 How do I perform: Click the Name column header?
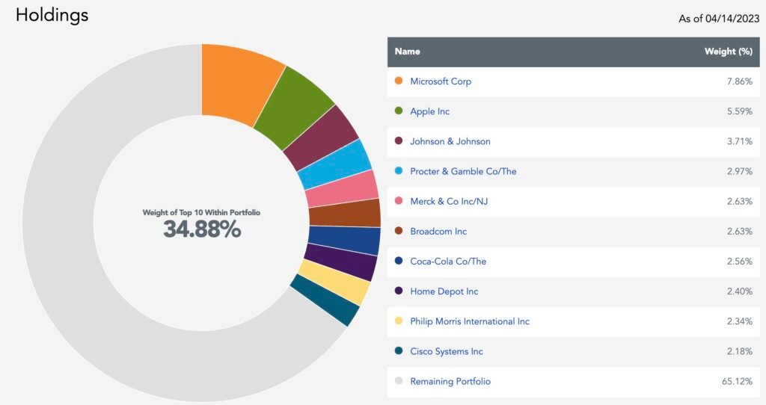coord(408,52)
